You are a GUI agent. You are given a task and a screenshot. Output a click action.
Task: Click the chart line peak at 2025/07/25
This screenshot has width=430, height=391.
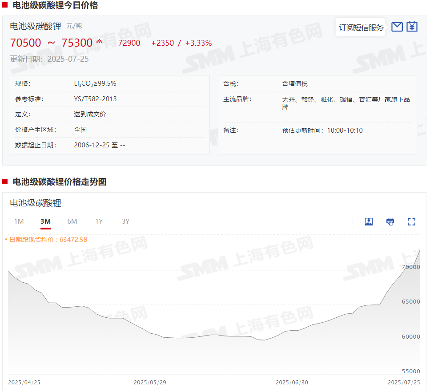420,250
